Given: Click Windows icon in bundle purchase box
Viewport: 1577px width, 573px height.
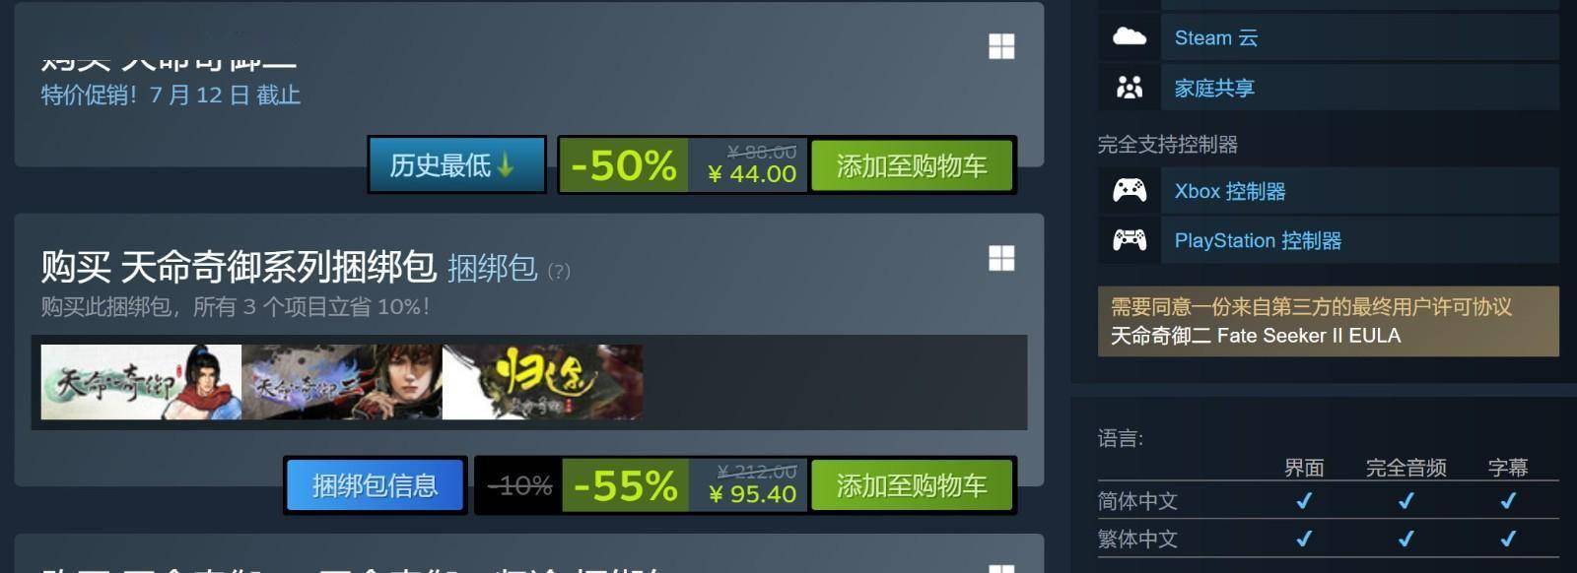Looking at the screenshot, I should point(1001,258).
